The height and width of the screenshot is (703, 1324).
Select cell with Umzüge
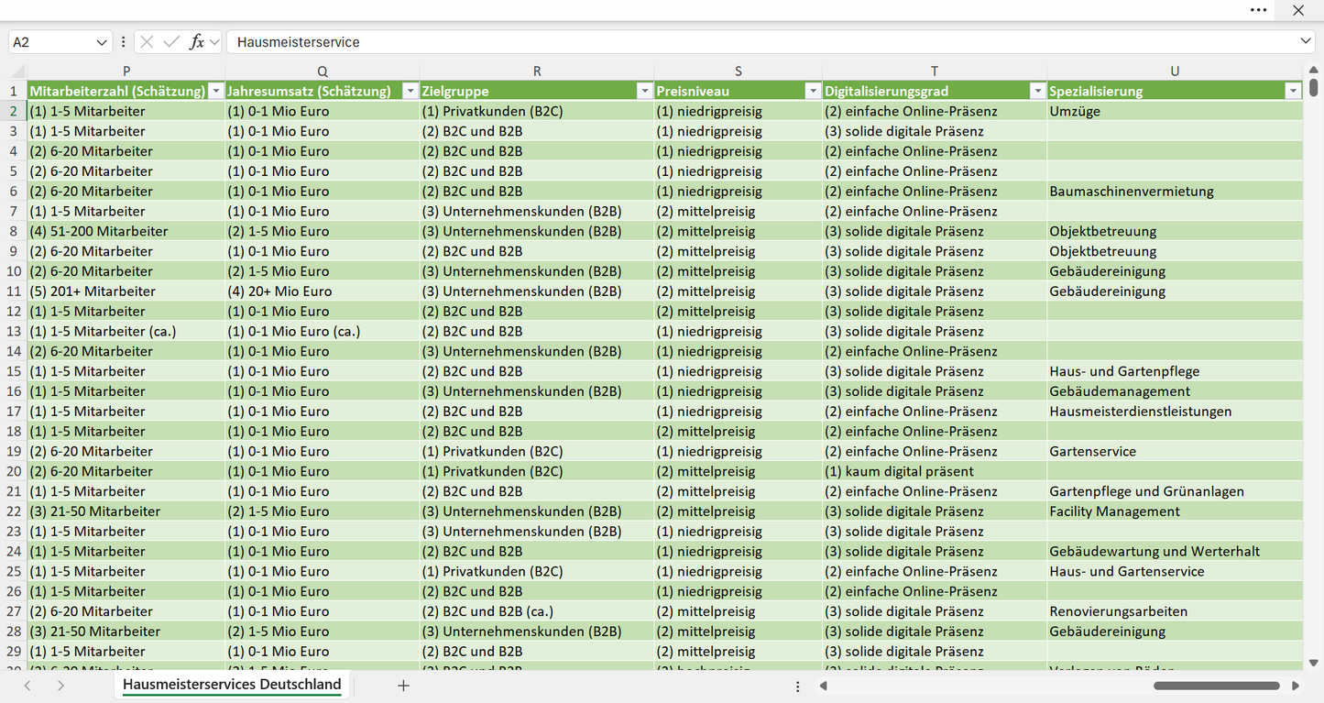pos(1175,111)
